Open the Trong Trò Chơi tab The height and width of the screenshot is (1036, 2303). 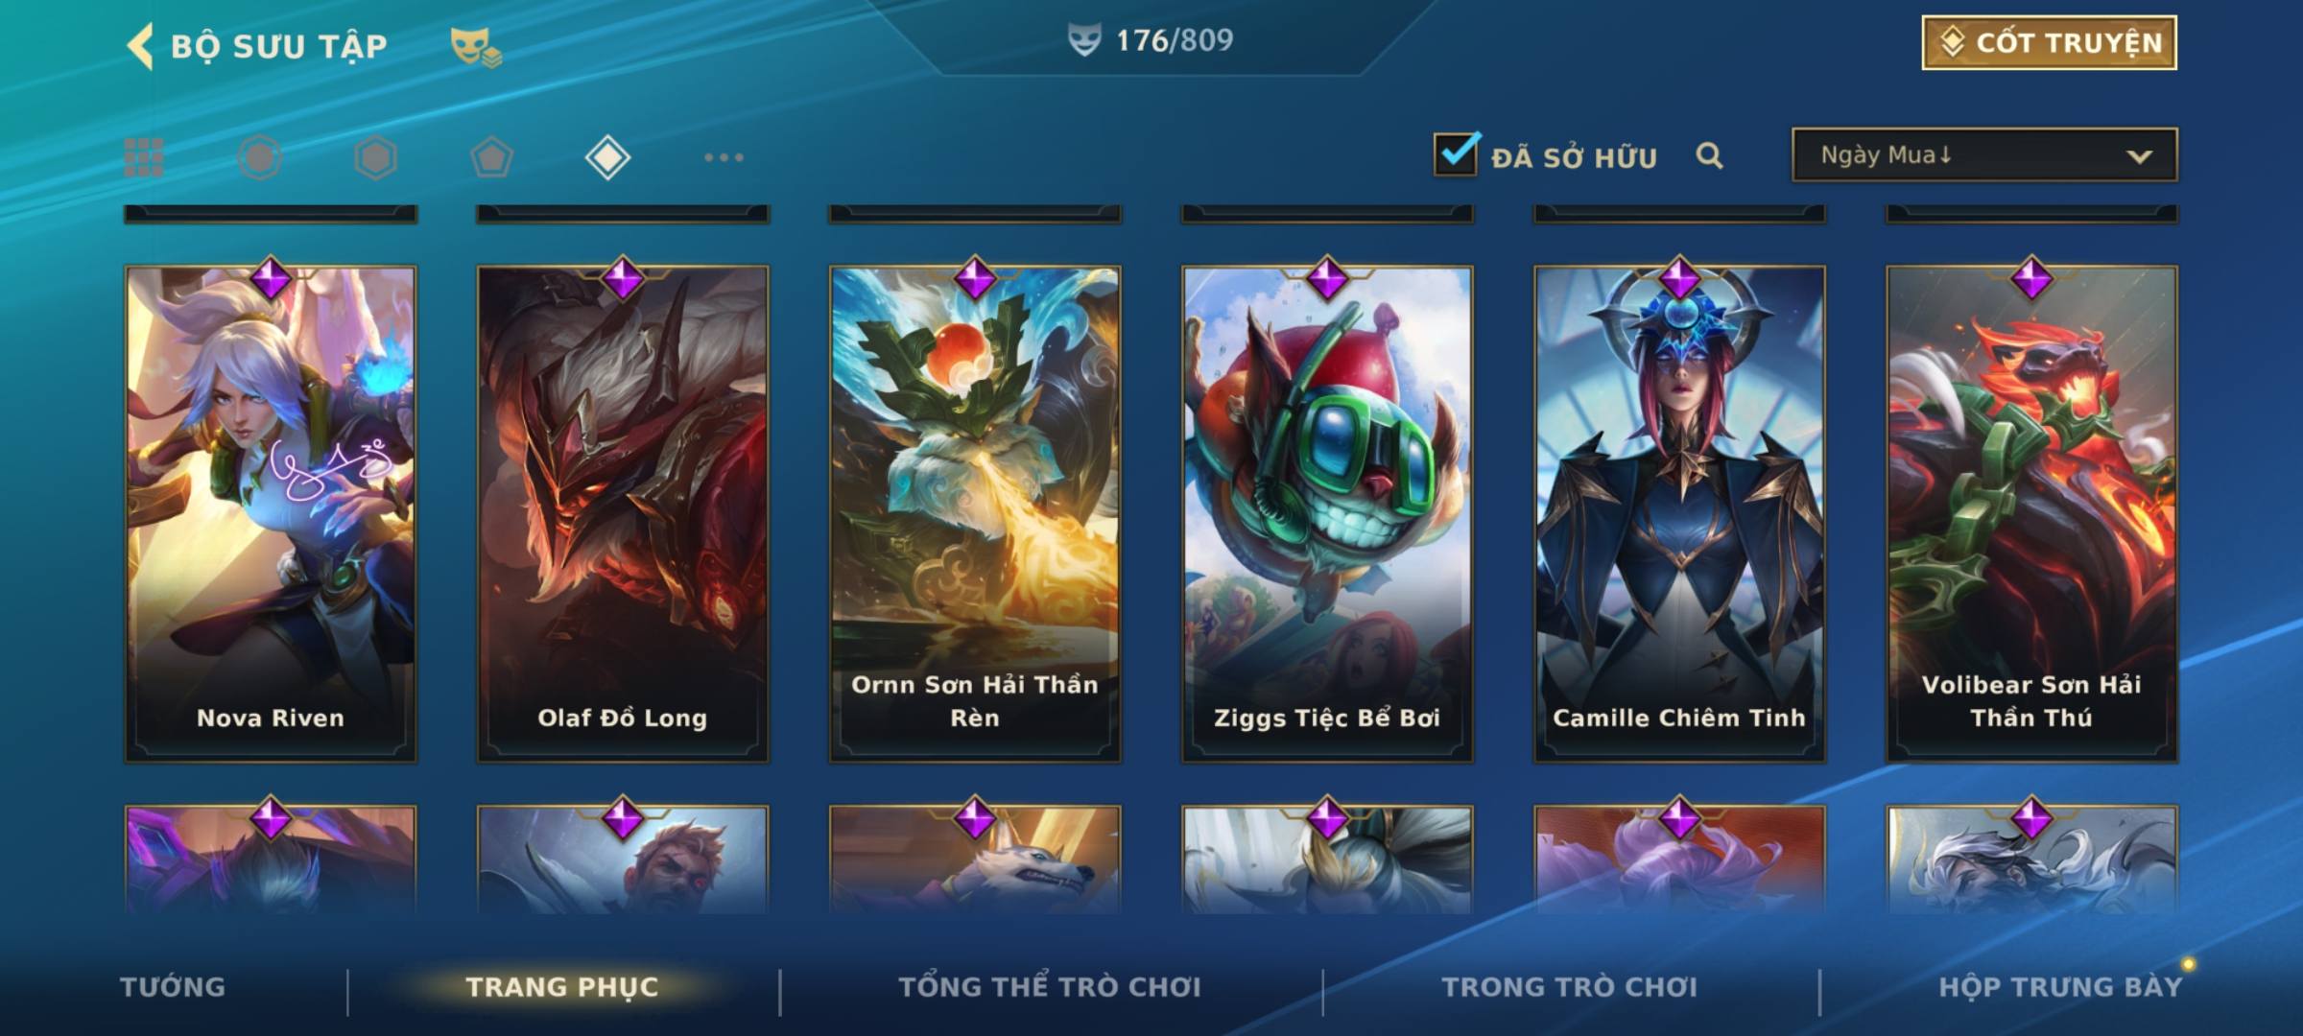1570,987
